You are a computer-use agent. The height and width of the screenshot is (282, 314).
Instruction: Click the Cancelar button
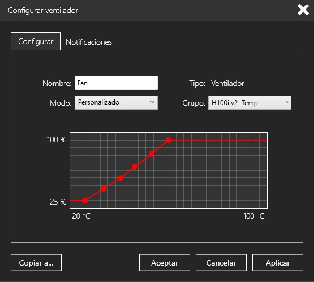pos(221,263)
